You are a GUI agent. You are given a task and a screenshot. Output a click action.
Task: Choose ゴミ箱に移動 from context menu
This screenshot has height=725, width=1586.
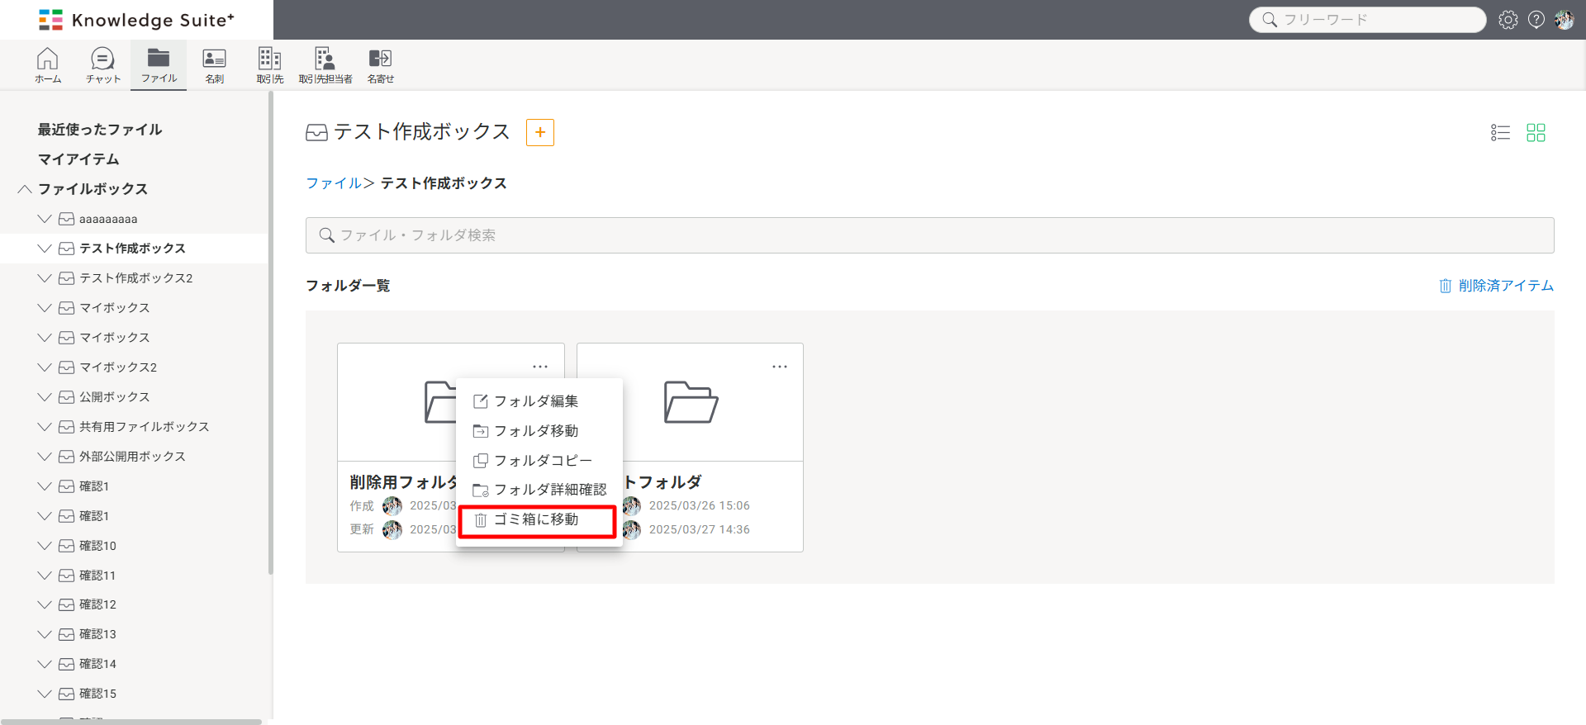pyautogui.click(x=538, y=520)
